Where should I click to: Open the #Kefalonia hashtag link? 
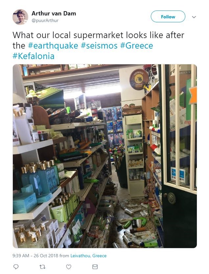(x=34, y=56)
